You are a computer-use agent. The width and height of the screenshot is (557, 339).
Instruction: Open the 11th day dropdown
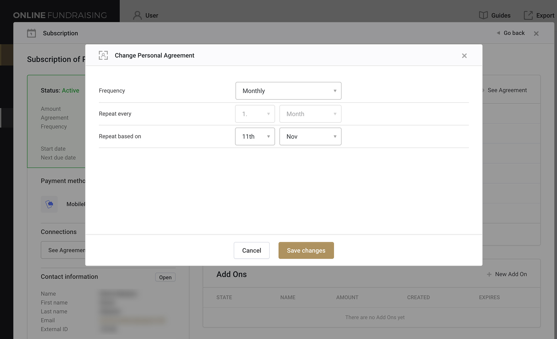(x=255, y=136)
